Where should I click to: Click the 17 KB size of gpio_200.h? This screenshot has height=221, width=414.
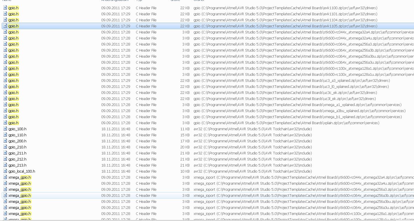point(185,141)
